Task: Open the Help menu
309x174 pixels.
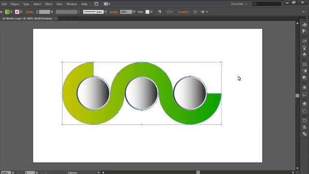Action: click(x=84, y=4)
